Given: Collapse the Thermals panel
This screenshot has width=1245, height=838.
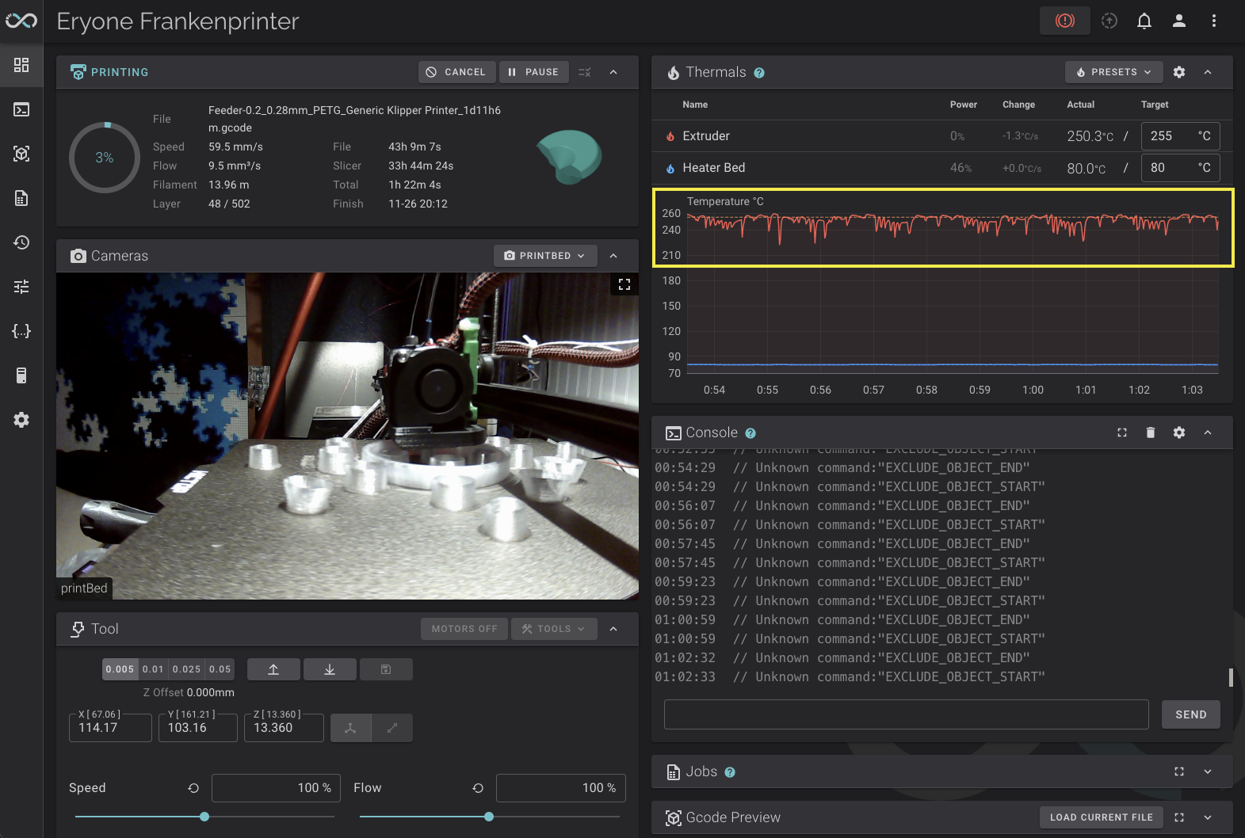Looking at the screenshot, I should [1208, 72].
